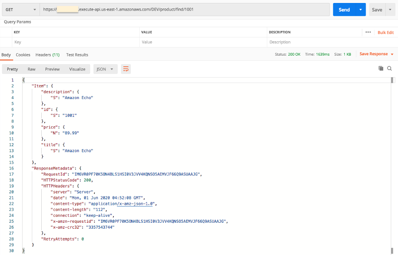Switch params to Bulk Edit mode
This screenshot has width=398, height=255.
(x=385, y=32)
